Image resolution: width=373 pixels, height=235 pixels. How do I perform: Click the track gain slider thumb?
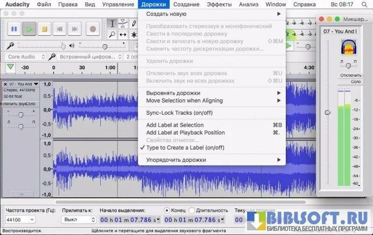(x=21, y=115)
